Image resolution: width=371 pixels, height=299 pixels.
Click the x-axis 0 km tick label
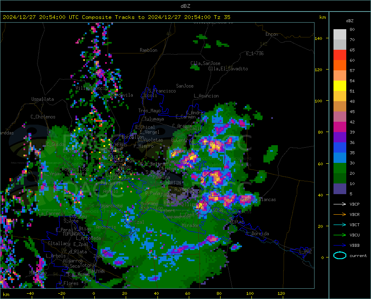pos(94,293)
